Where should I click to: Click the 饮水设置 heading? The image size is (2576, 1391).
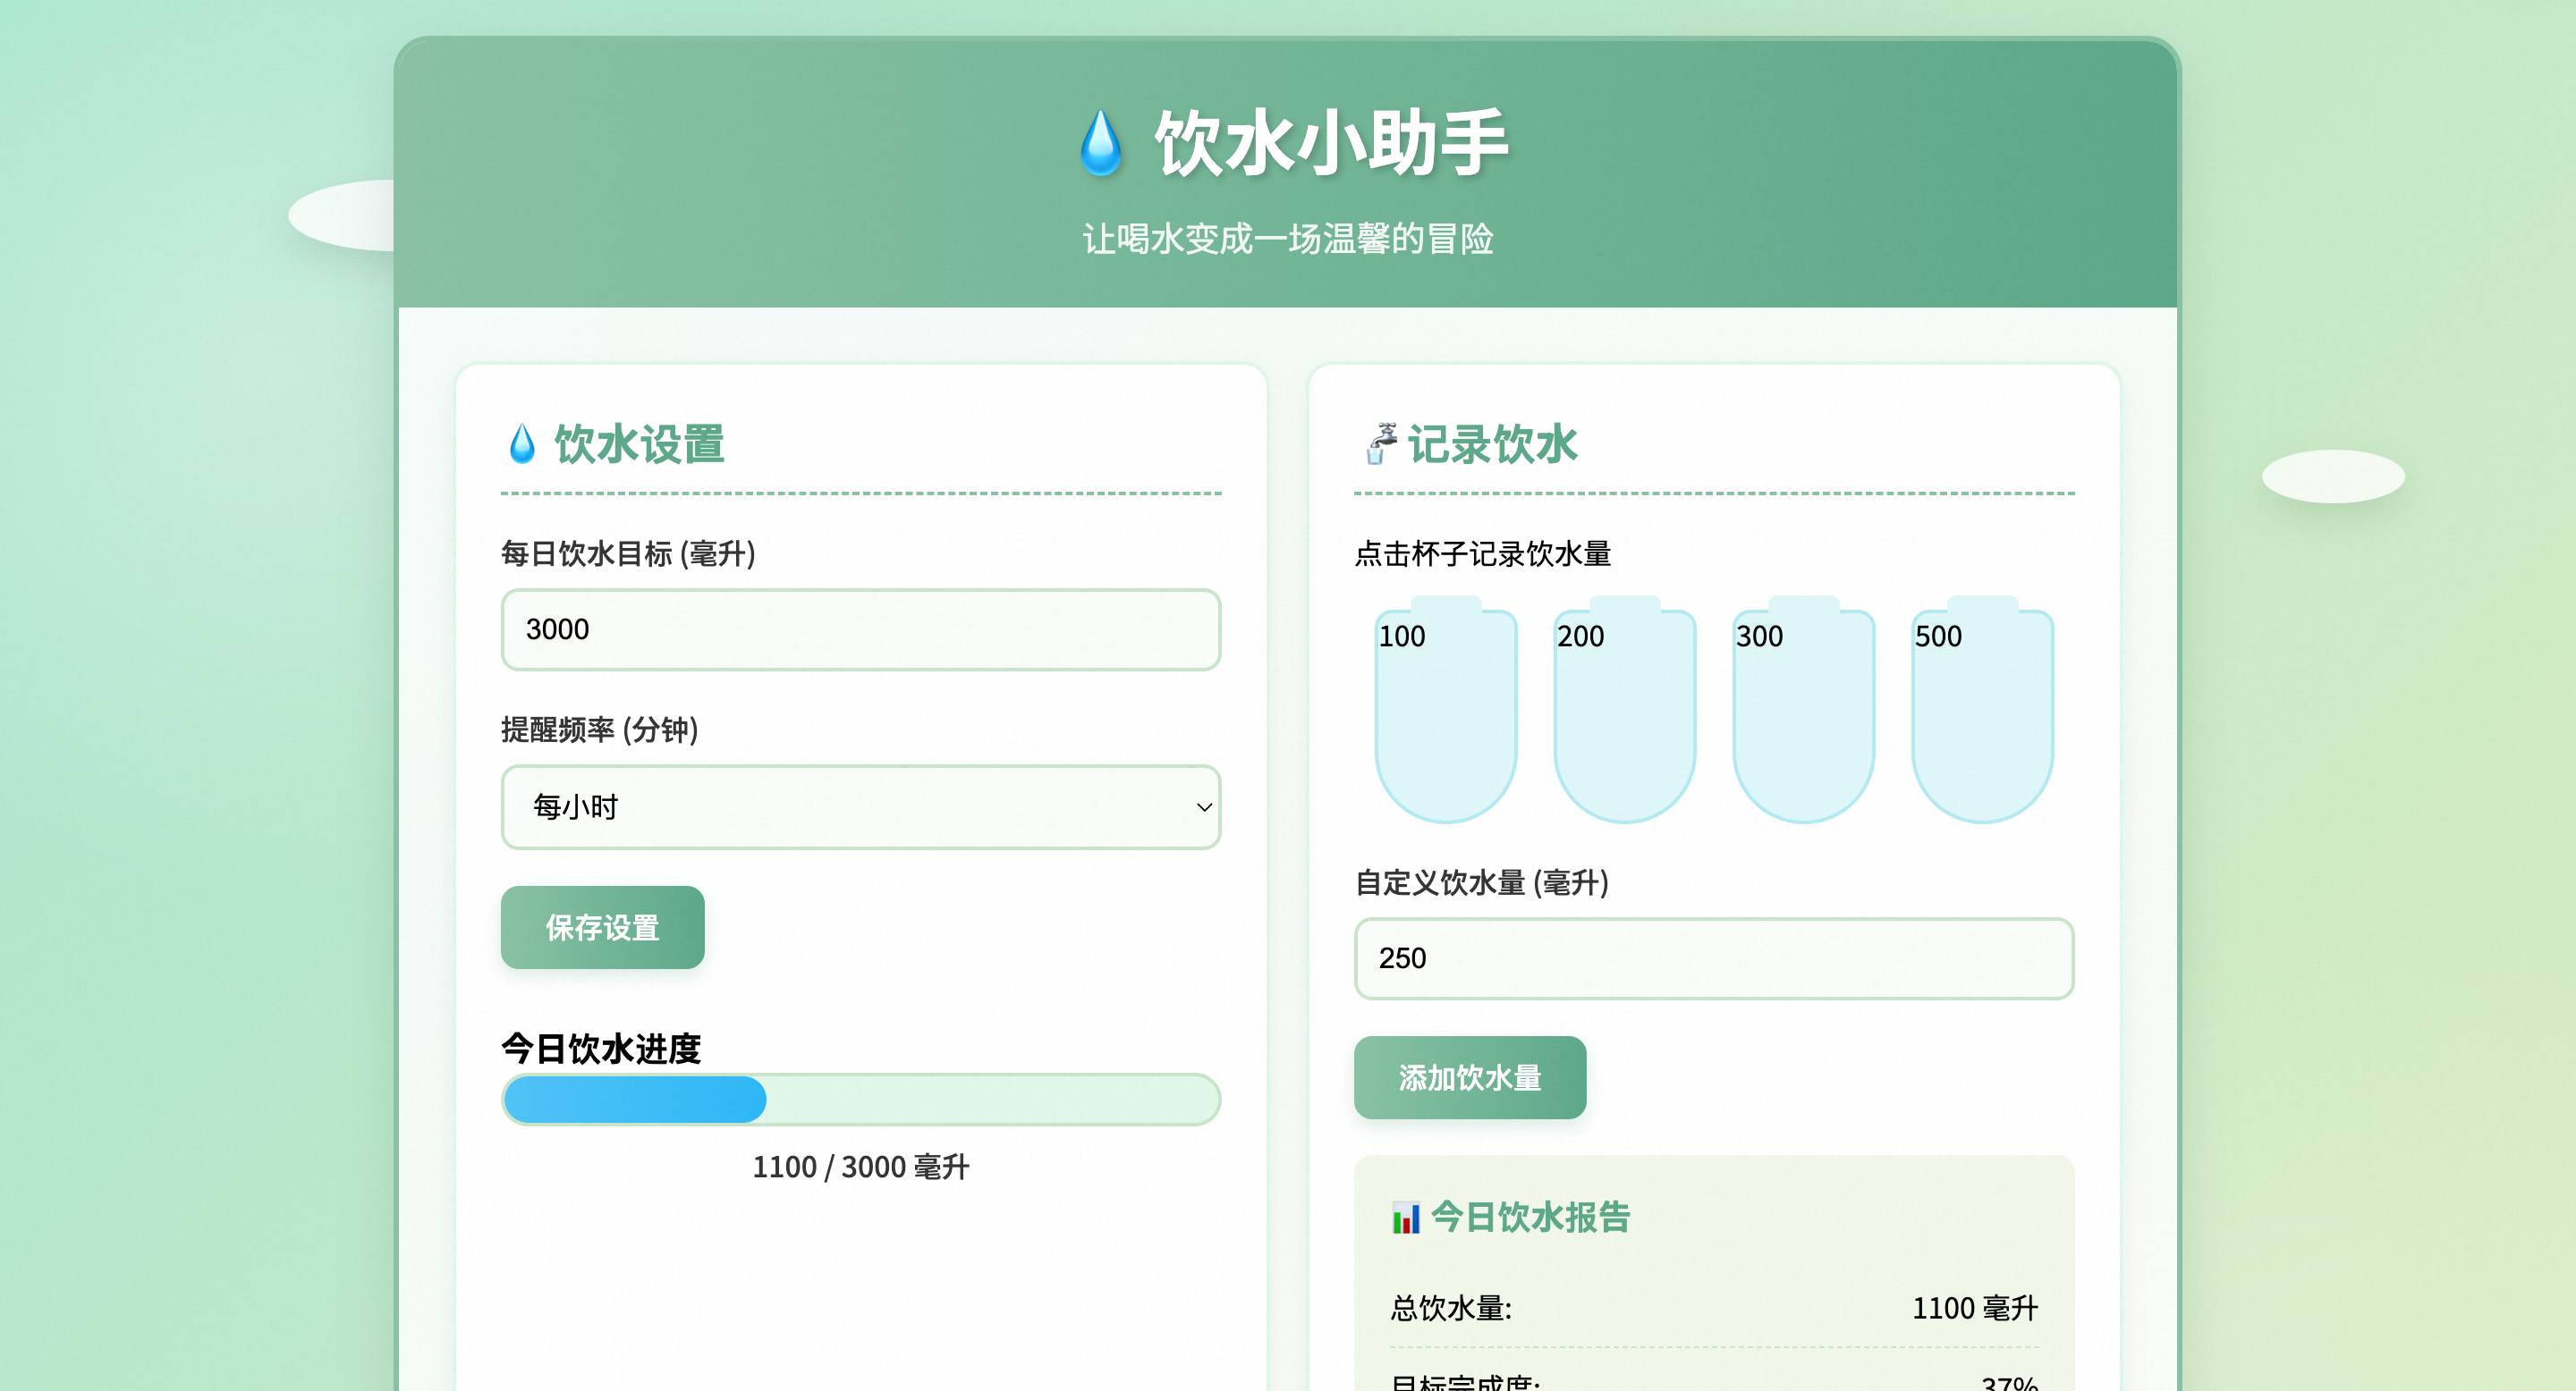coord(640,443)
